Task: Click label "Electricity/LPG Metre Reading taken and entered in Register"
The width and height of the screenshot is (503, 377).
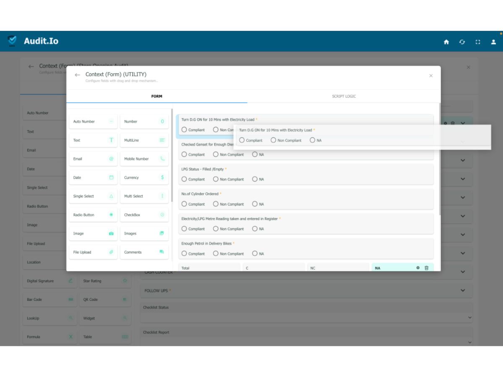Action: click(x=229, y=219)
